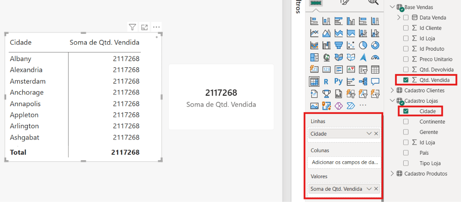Select the Power Automate visual
The height and width of the screenshot is (202, 461).
351,105
